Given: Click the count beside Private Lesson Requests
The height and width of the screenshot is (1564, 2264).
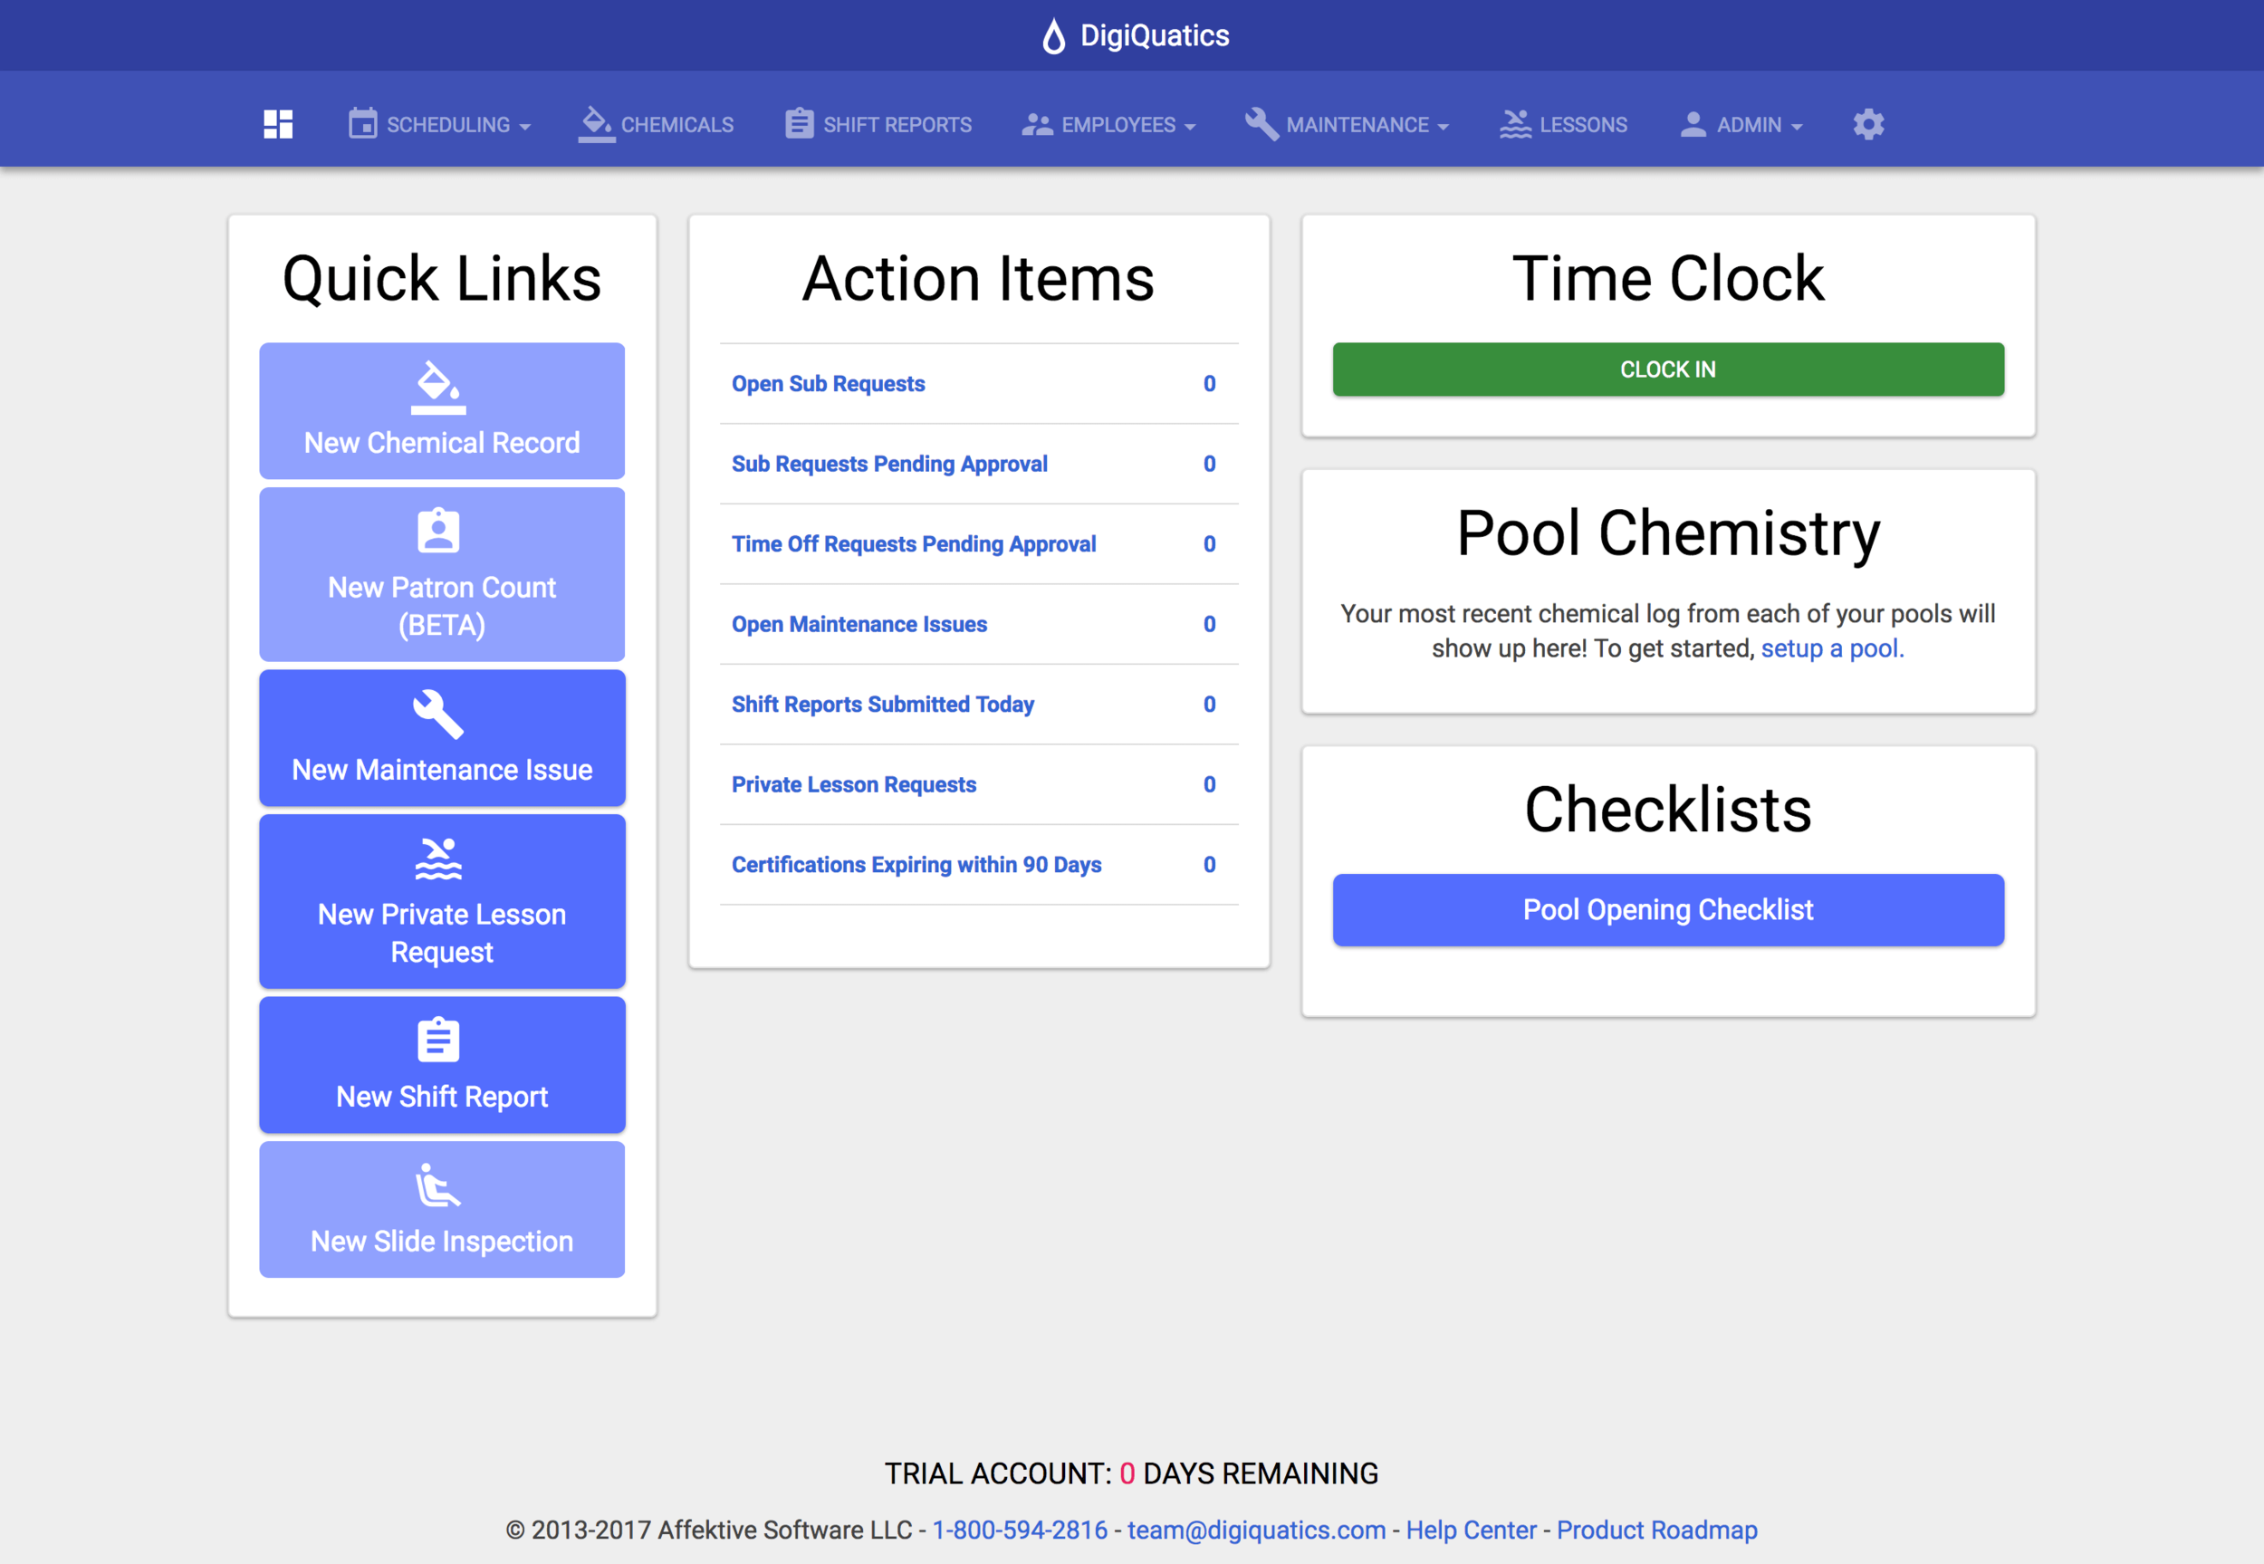Looking at the screenshot, I should (x=1209, y=785).
